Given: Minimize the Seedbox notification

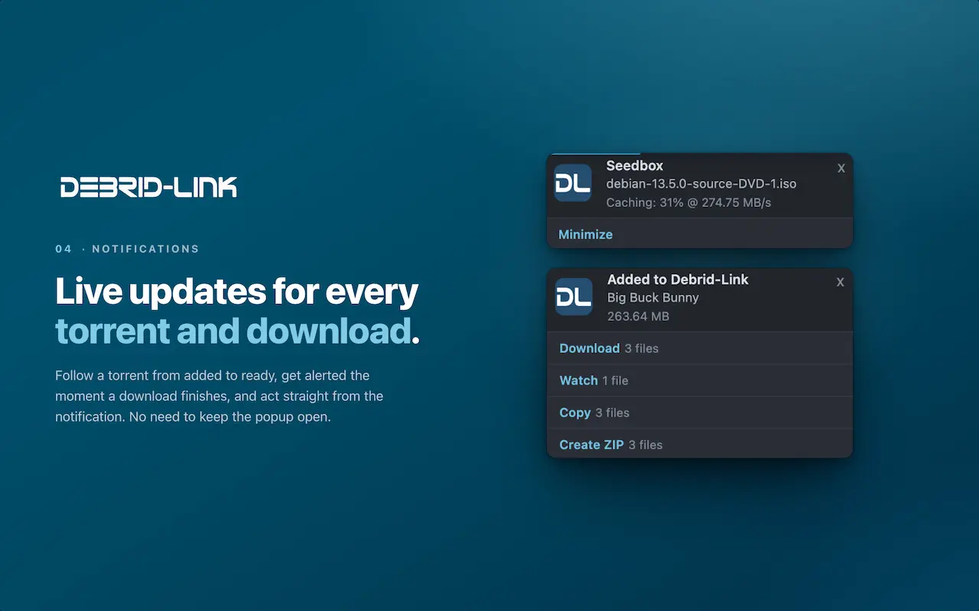Looking at the screenshot, I should point(585,234).
